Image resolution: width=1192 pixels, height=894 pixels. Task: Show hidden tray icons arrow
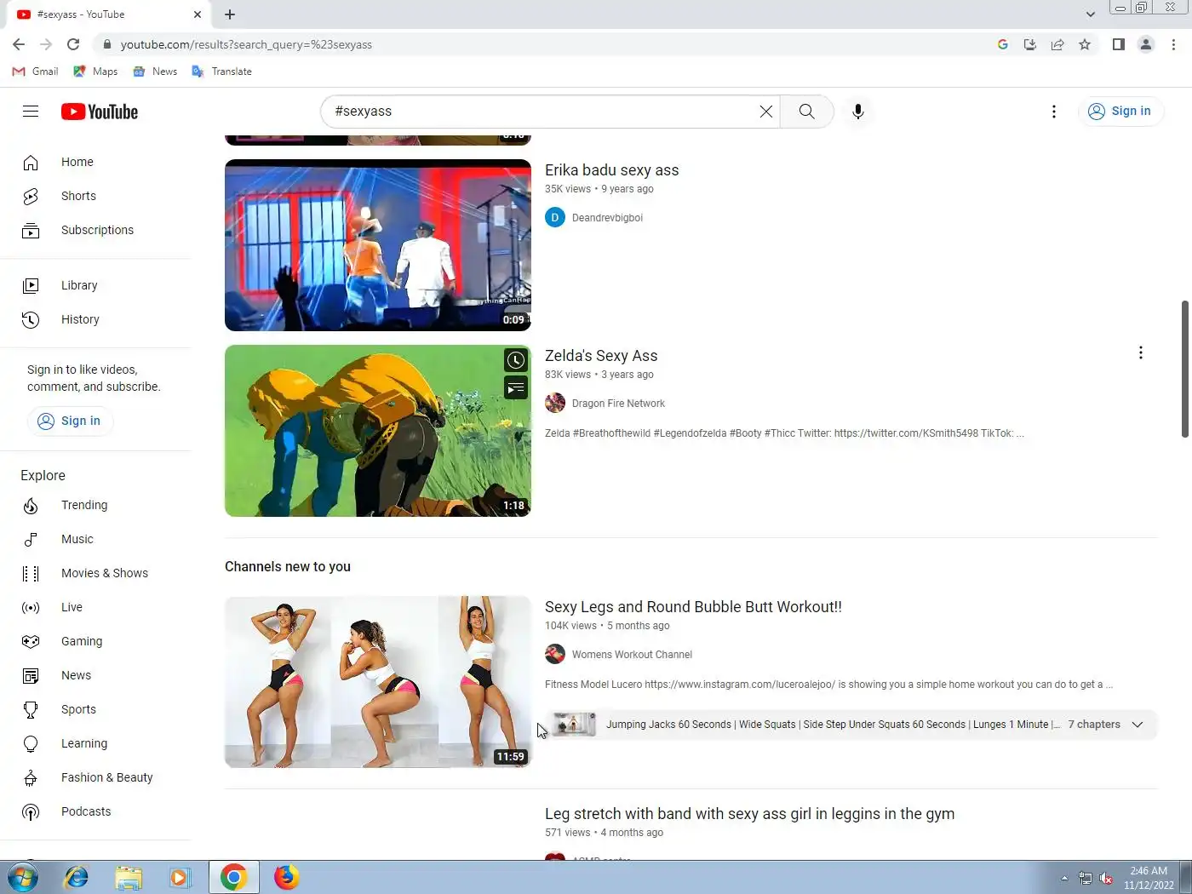coord(1064,878)
